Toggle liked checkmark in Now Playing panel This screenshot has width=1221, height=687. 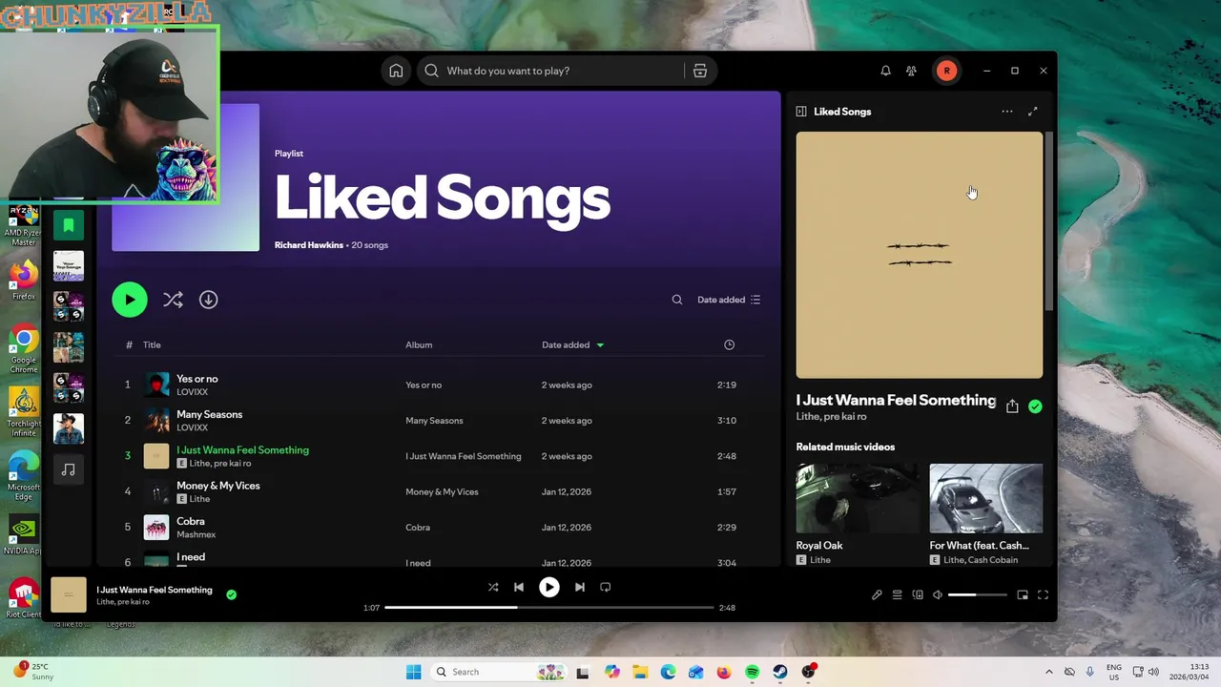click(x=1035, y=406)
